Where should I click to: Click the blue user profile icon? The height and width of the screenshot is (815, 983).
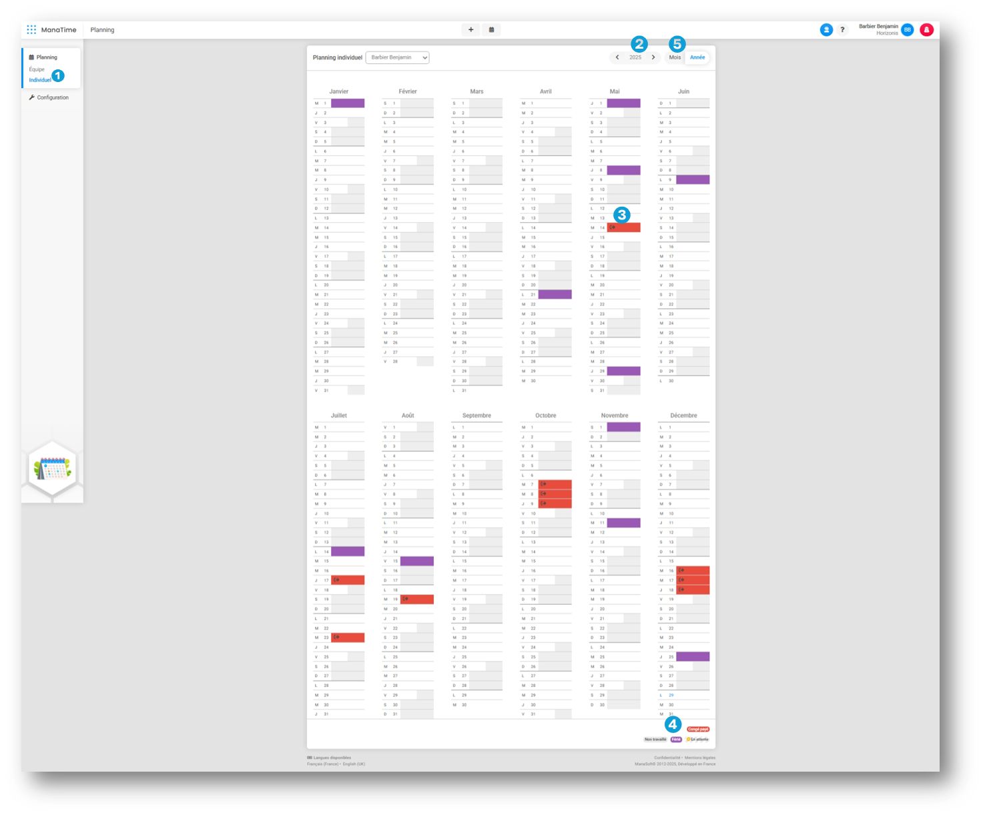pos(826,30)
